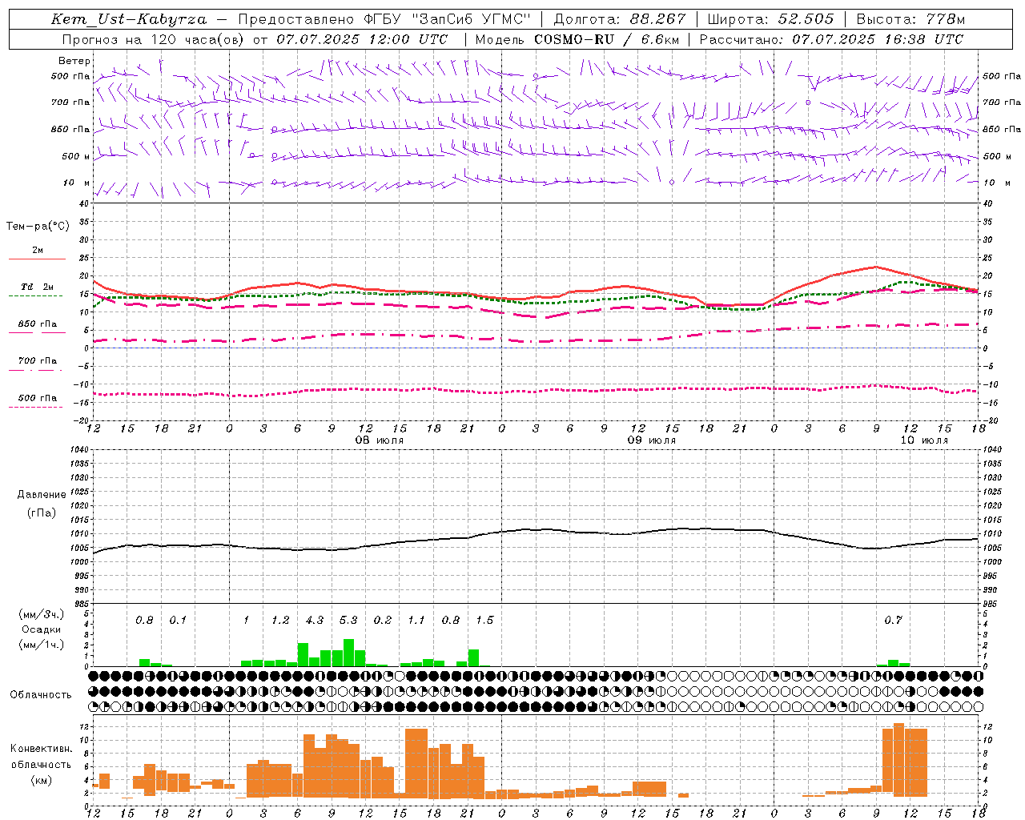The image size is (1025, 820).
Task: Select the Широта: 52.505 value
Action: tap(770, 19)
